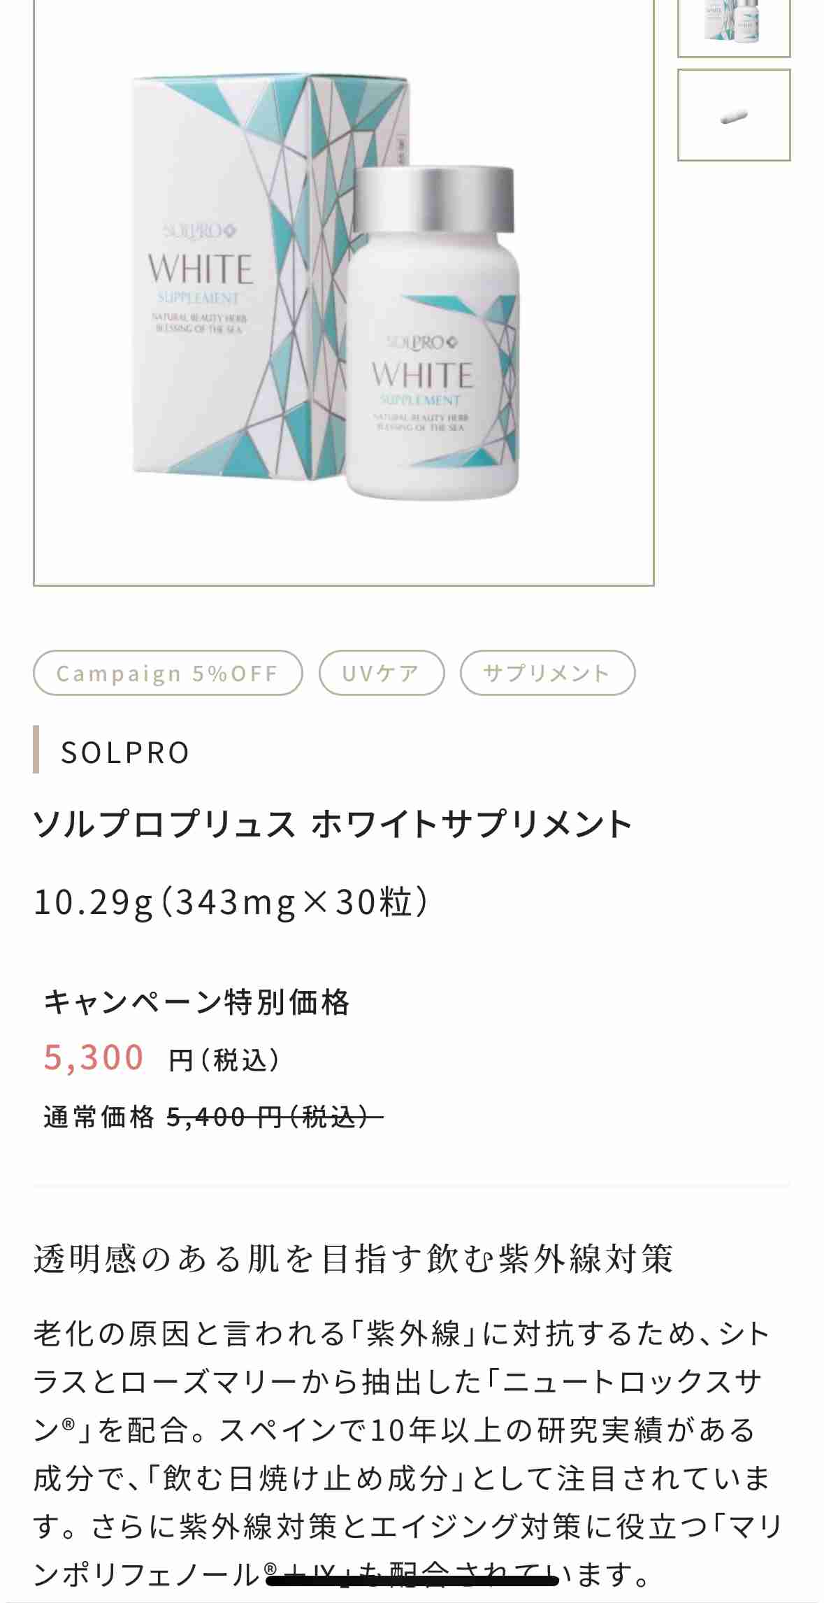This screenshot has width=824, height=1603.
Task: Tap the struck-through 5,400 円 regular price
Action: (x=275, y=1117)
